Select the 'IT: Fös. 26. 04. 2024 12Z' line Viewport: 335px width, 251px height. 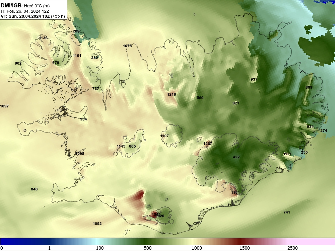25,11
